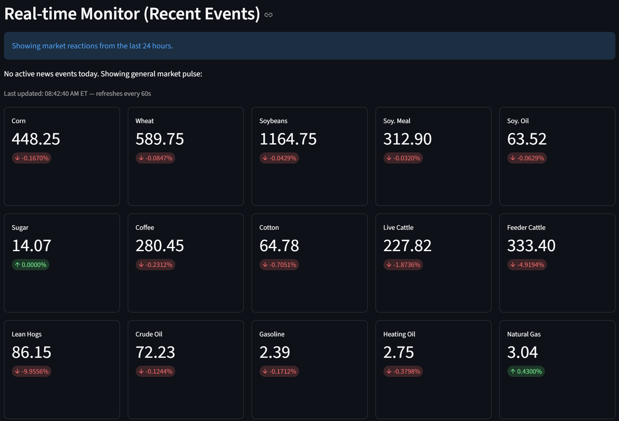Expand the Soybeans price card

coord(309,156)
